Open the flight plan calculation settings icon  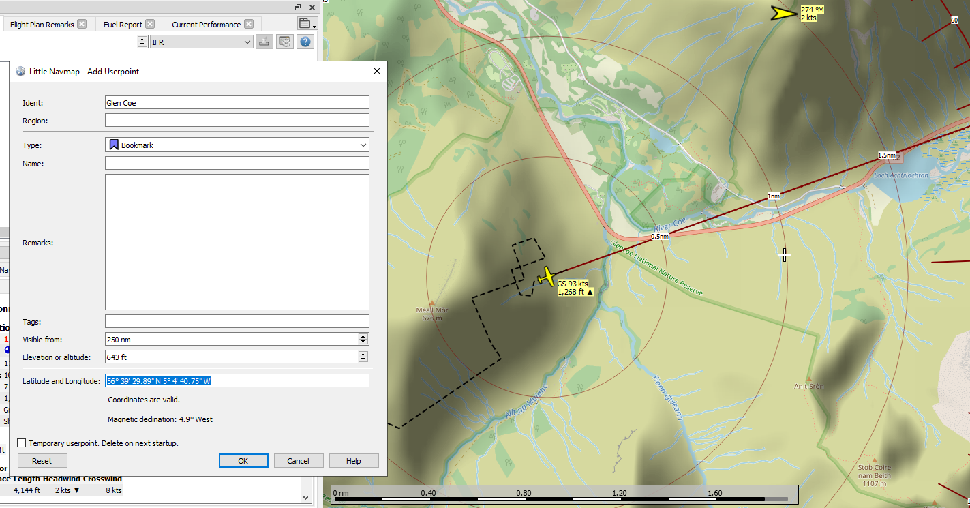(x=285, y=42)
